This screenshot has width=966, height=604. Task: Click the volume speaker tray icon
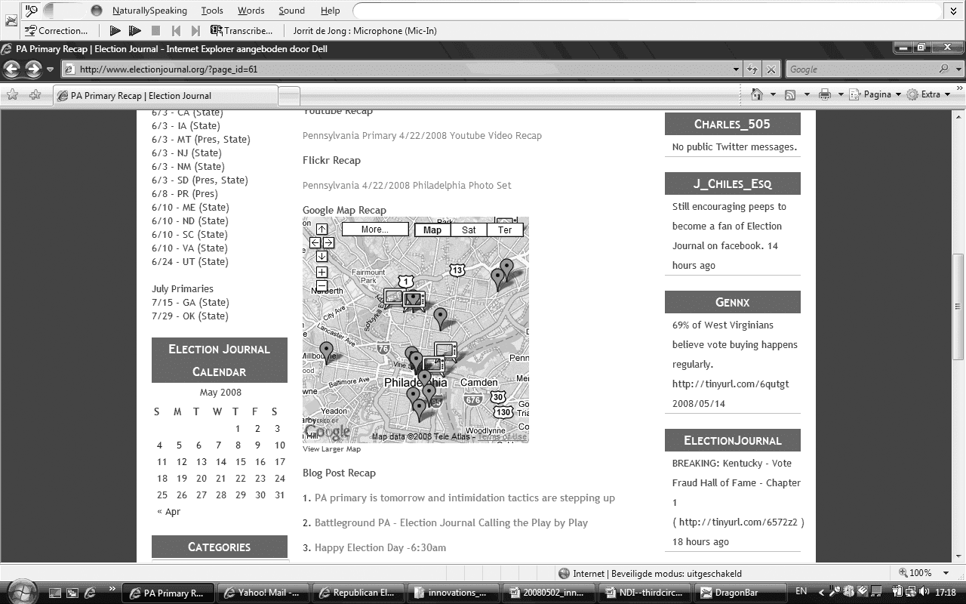point(925,592)
